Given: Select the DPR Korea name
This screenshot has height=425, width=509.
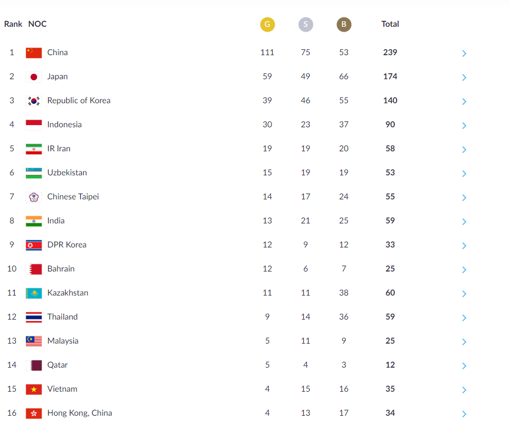Looking at the screenshot, I should (x=67, y=245).
